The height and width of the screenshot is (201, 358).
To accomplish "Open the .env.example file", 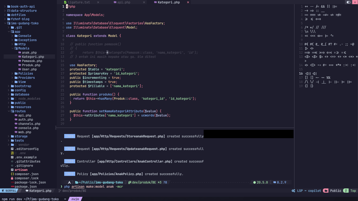I will tap(26, 157).
